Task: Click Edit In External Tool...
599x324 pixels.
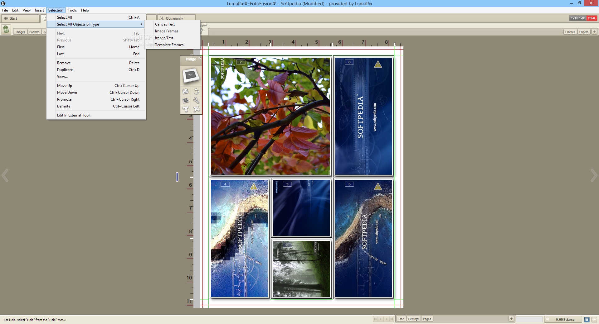Action: pyautogui.click(x=96, y=115)
